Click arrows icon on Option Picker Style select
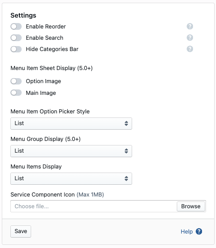The width and height of the screenshot is (216, 248). pos(126,123)
